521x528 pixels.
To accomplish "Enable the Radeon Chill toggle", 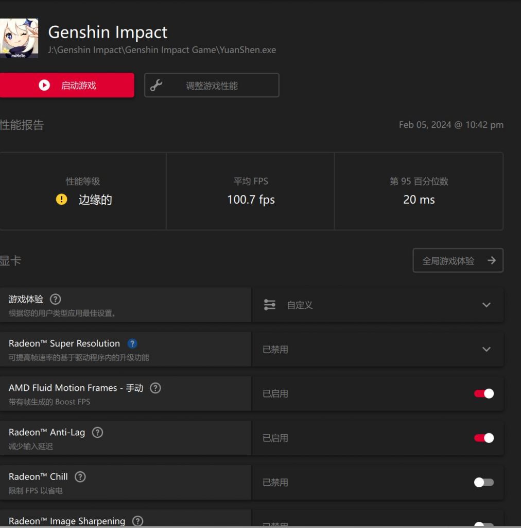I will pos(483,483).
